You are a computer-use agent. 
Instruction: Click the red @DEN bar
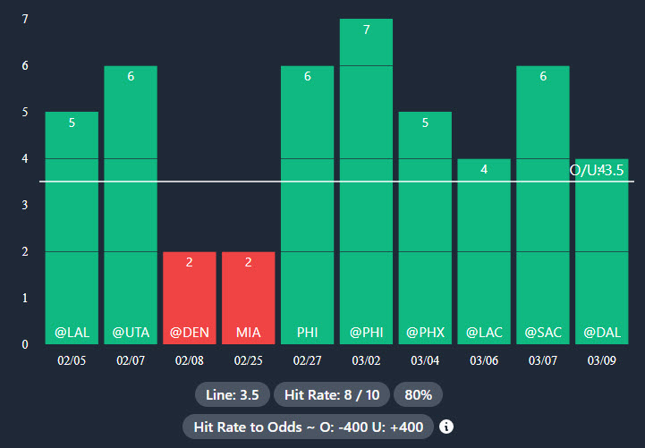coord(190,298)
